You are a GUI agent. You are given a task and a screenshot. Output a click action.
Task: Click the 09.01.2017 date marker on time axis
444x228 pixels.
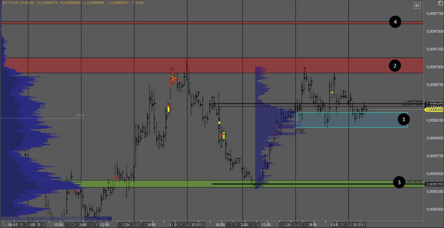[242, 225]
